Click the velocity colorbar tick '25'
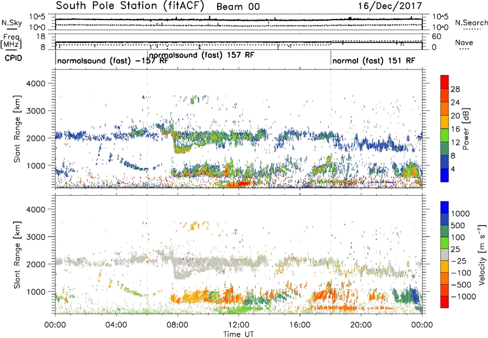 coord(455,250)
